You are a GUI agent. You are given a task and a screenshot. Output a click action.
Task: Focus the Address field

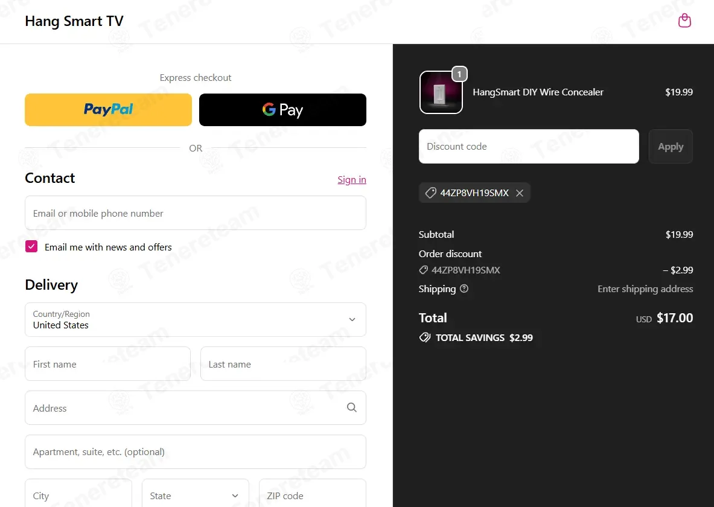pos(196,407)
